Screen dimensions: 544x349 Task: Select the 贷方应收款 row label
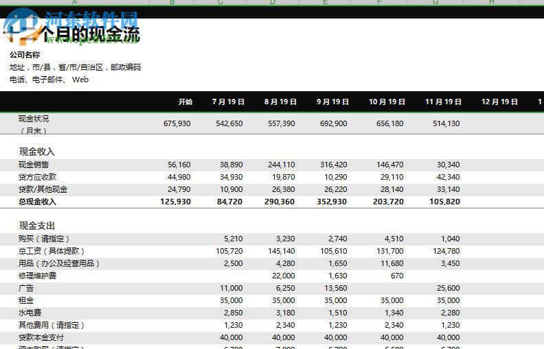tap(38, 178)
